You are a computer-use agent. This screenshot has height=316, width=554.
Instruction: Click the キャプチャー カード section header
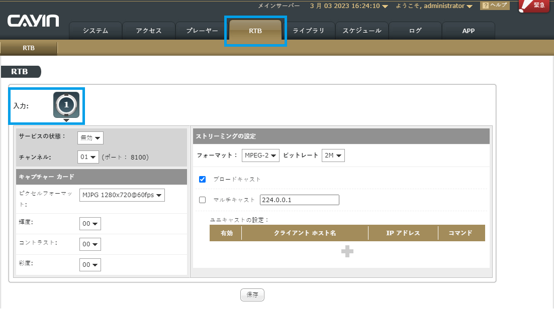coord(102,177)
